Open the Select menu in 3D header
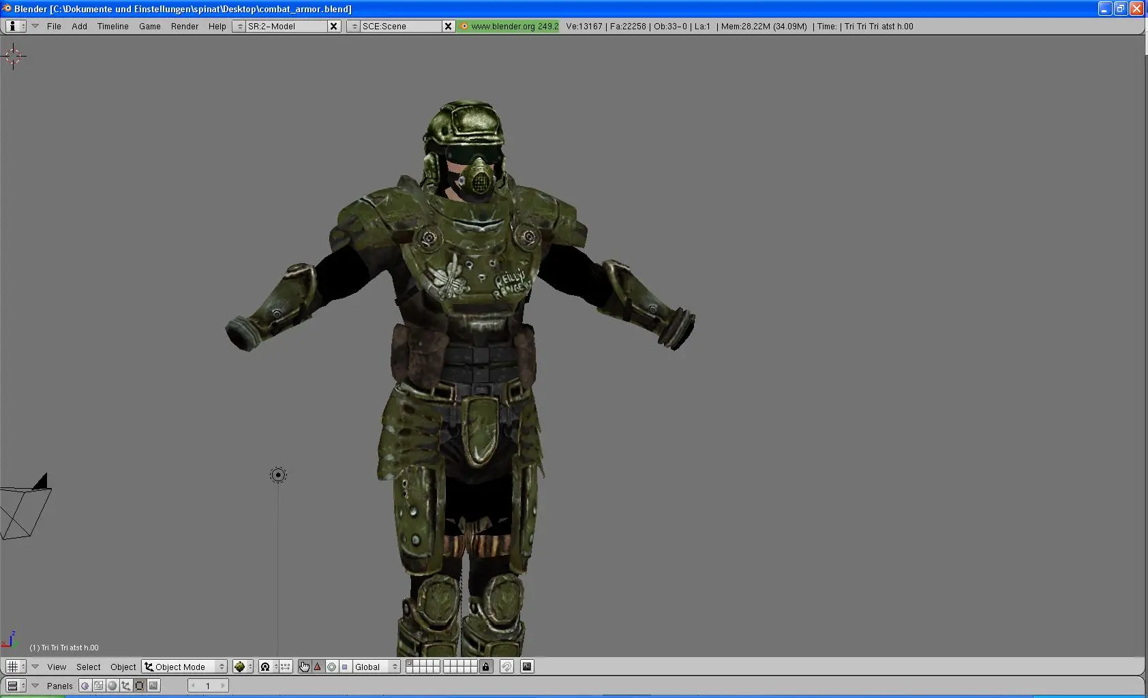Viewport: 1148px width, 698px height. pyautogui.click(x=88, y=667)
